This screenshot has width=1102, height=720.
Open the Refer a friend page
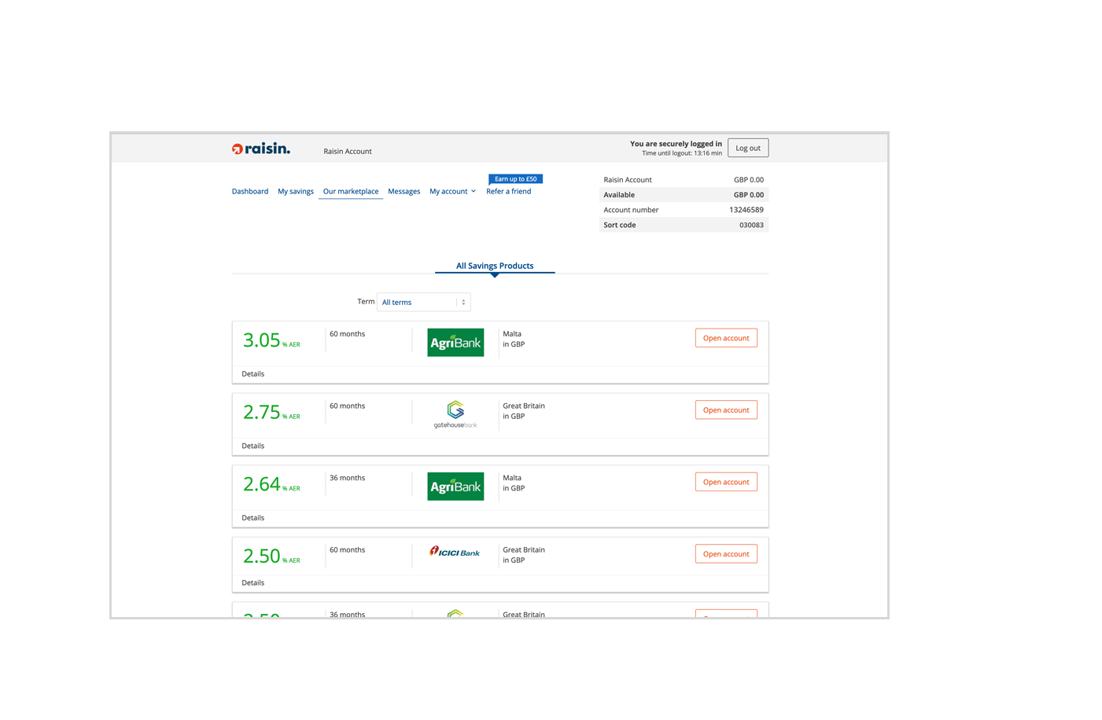click(508, 191)
